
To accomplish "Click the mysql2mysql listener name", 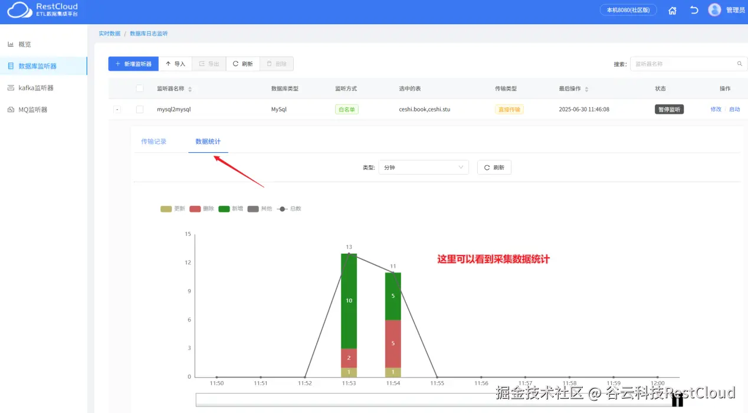I will pyautogui.click(x=173, y=109).
